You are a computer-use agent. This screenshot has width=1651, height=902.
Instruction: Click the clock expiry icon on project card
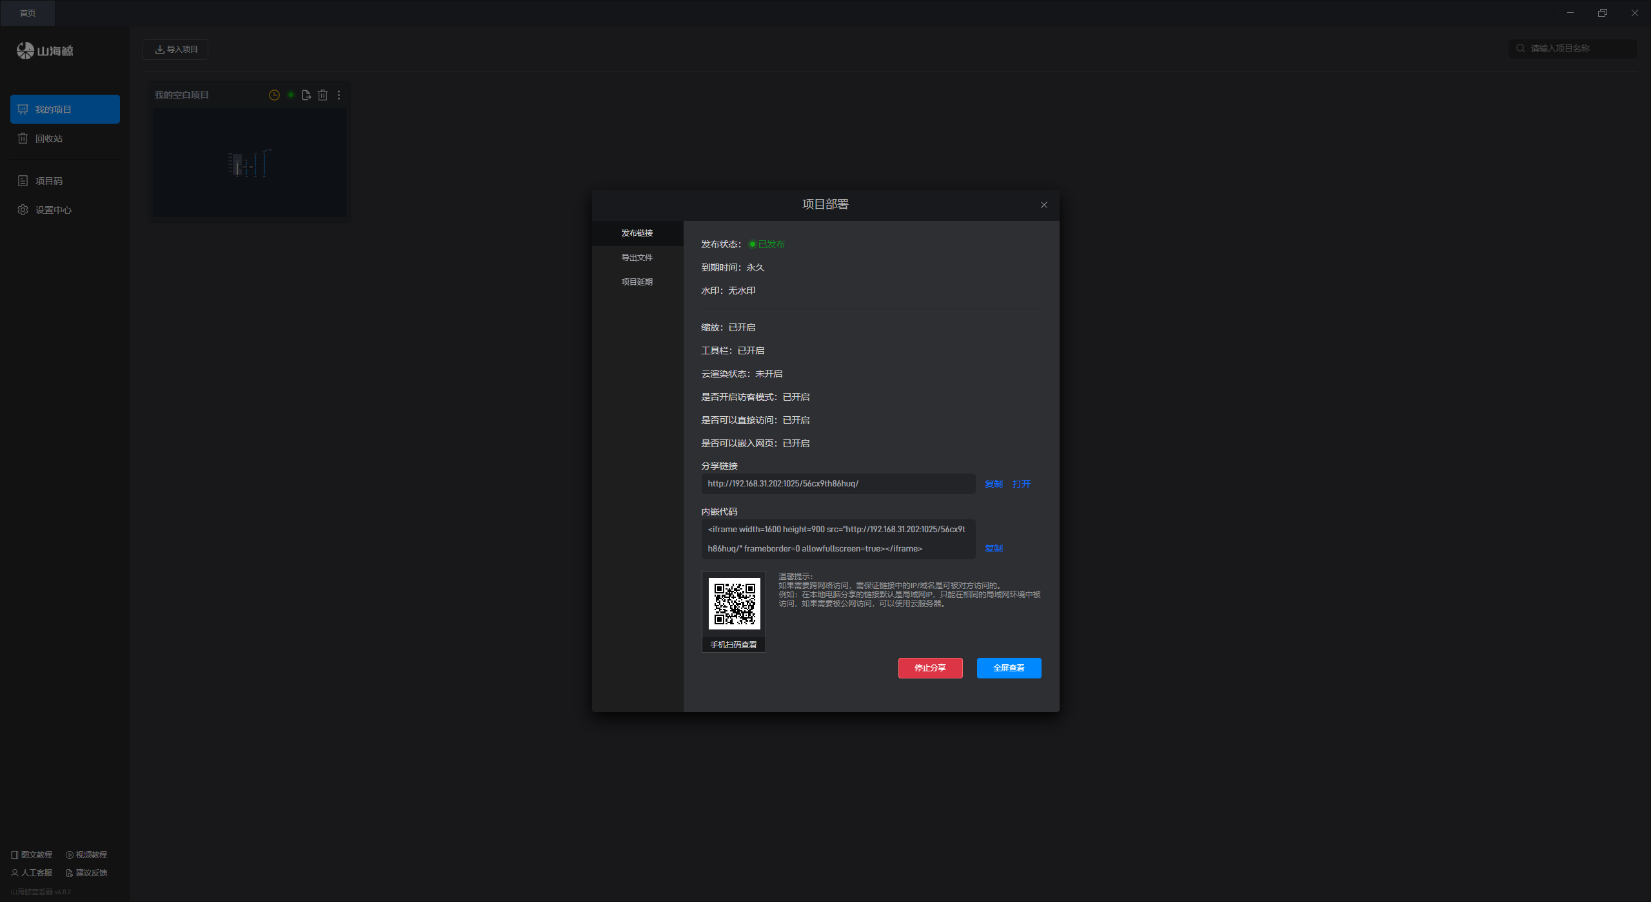point(274,95)
